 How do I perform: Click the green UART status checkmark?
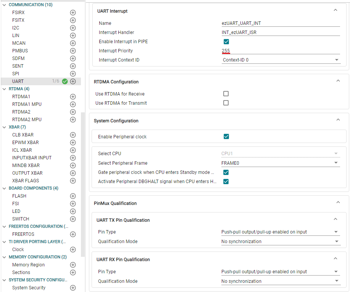pos(65,81)
